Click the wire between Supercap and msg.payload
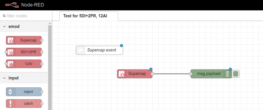263x110 pixels. click(x=172, y=74)
